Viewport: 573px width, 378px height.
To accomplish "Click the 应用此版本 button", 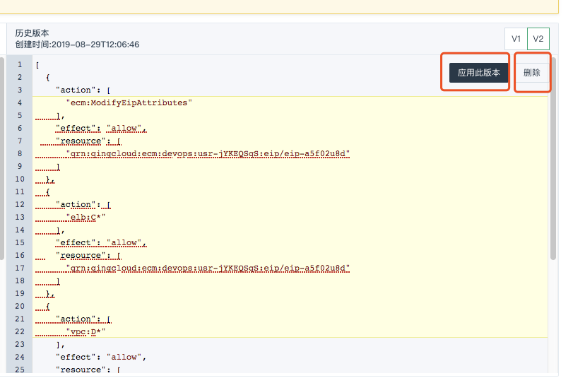I will pos(478,73).
